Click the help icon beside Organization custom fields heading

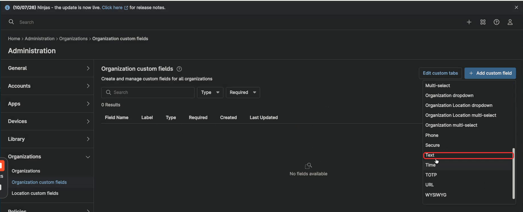[179, 69]
